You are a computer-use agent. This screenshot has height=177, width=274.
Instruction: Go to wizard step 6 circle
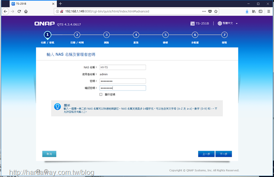tap(195, 35)
